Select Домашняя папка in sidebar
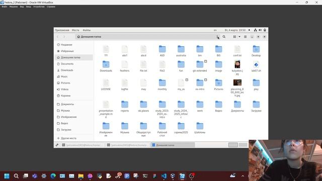The width and height of the screenshot is (322, 181). click(x=74, y=57)
